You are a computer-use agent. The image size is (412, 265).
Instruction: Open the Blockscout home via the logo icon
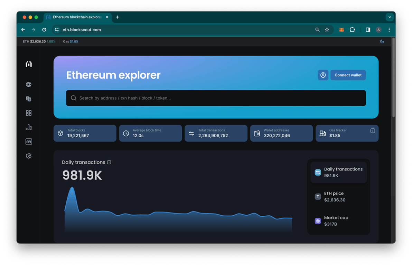tap(29, 64)
